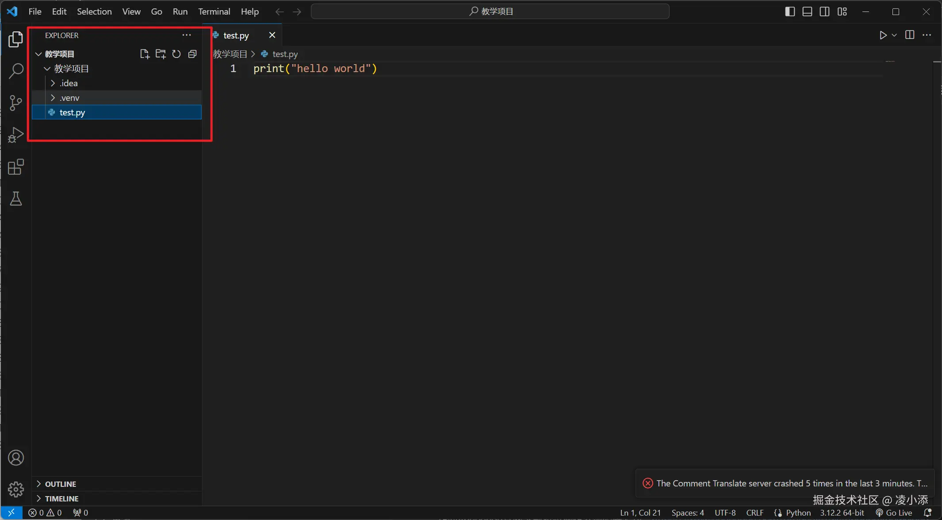
Task: Open the Selection menu
Action: click(94, 11)
